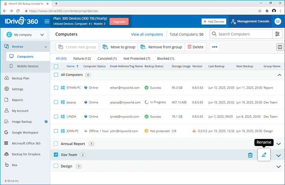Expand the Design group
Screen dimensions: 285x185
pyautogui.click(x=279, y=167)
